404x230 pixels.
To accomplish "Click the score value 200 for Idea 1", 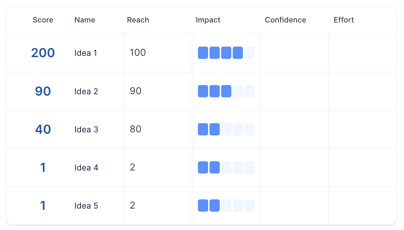I will (43, 53).
